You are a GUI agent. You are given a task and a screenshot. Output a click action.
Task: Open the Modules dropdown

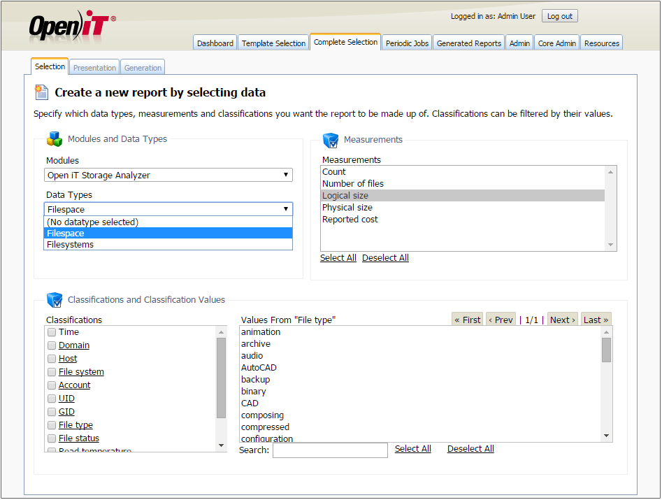pyautogui.click(x=168, y=175)
